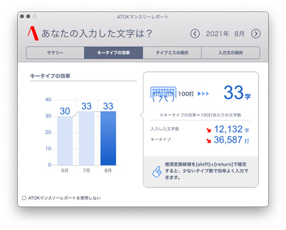Click the ATOKマンスリーレポート window title
286x230 pixels.
click(x=142, y=17)
